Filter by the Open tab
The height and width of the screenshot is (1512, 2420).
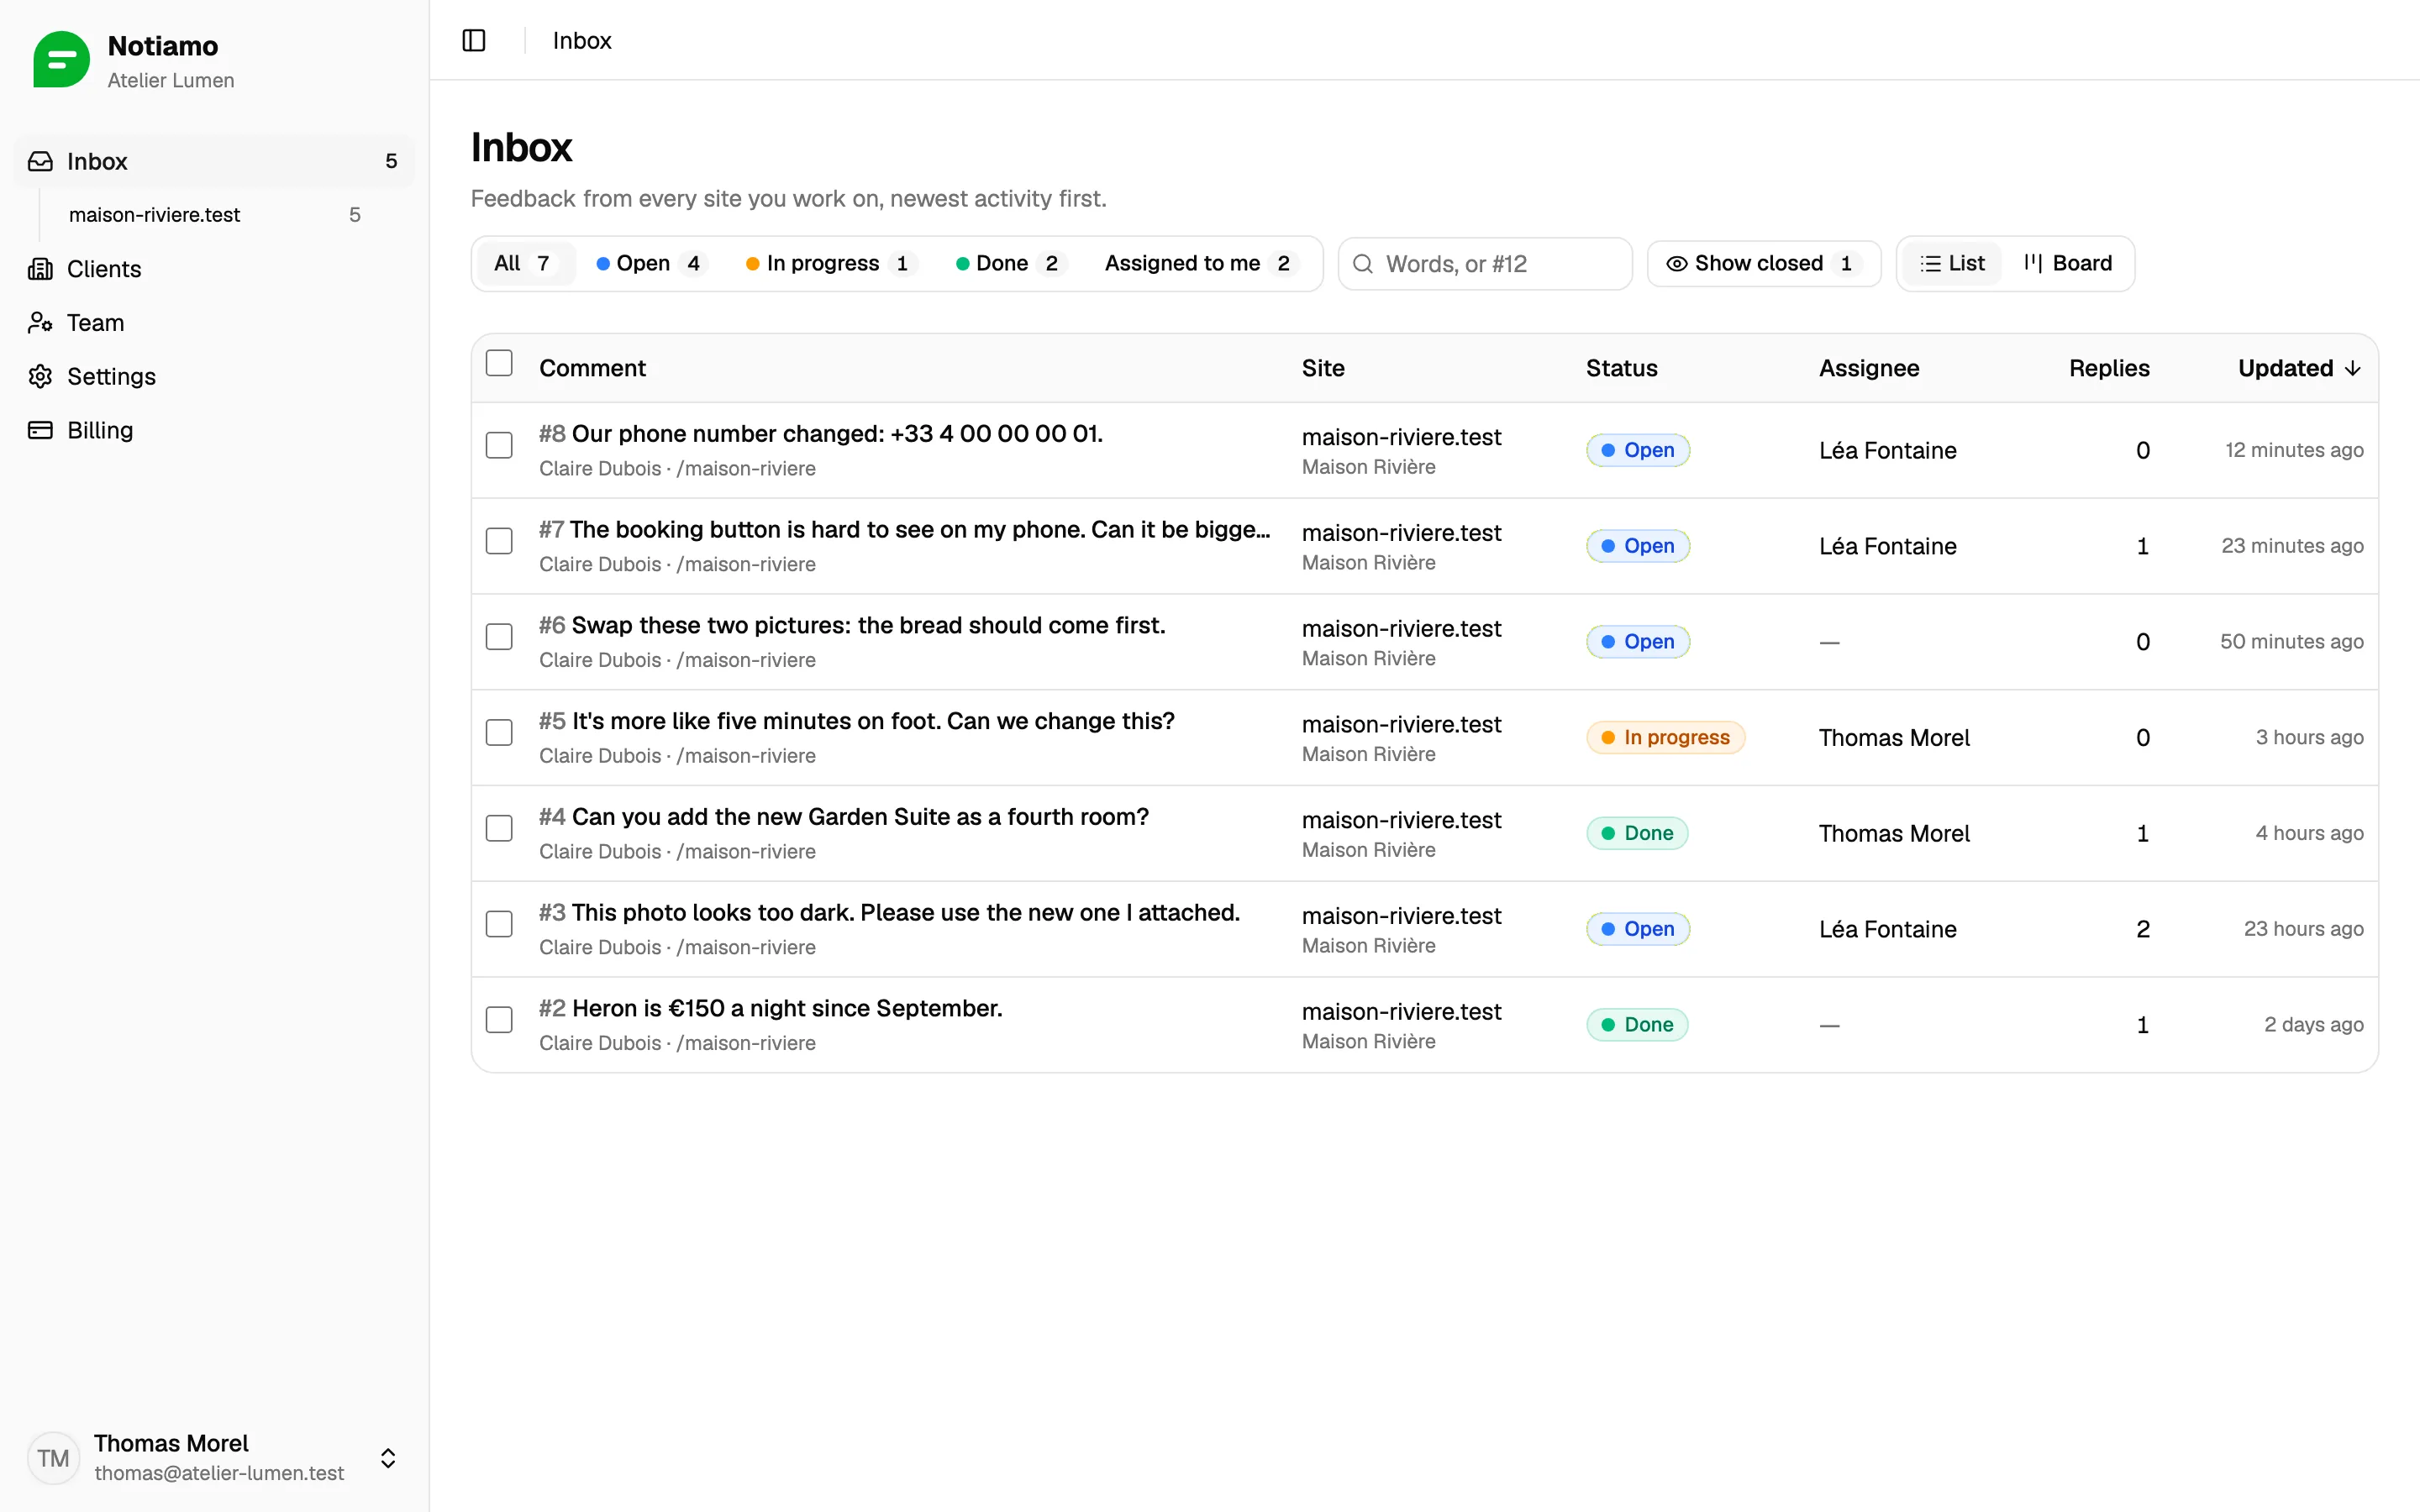[651, 263]
